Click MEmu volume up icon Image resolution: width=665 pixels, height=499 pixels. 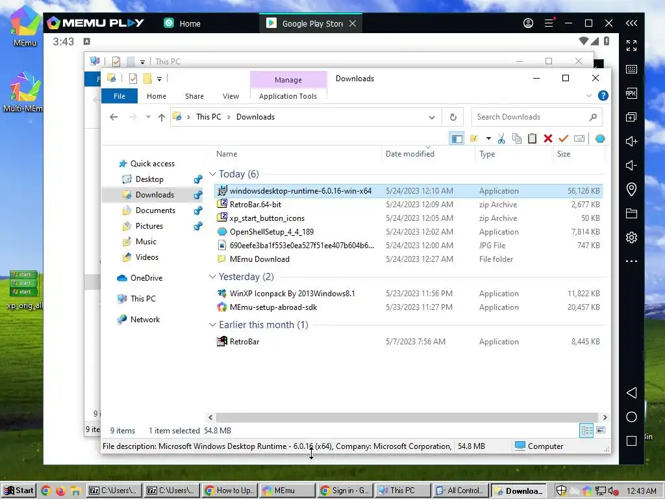pyautogui.click(x=631, y=141)
